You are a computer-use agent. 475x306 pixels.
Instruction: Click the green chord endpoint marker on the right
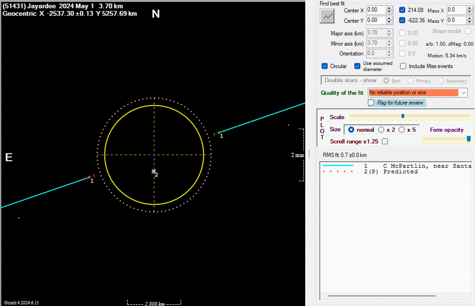tap(219, 132)
